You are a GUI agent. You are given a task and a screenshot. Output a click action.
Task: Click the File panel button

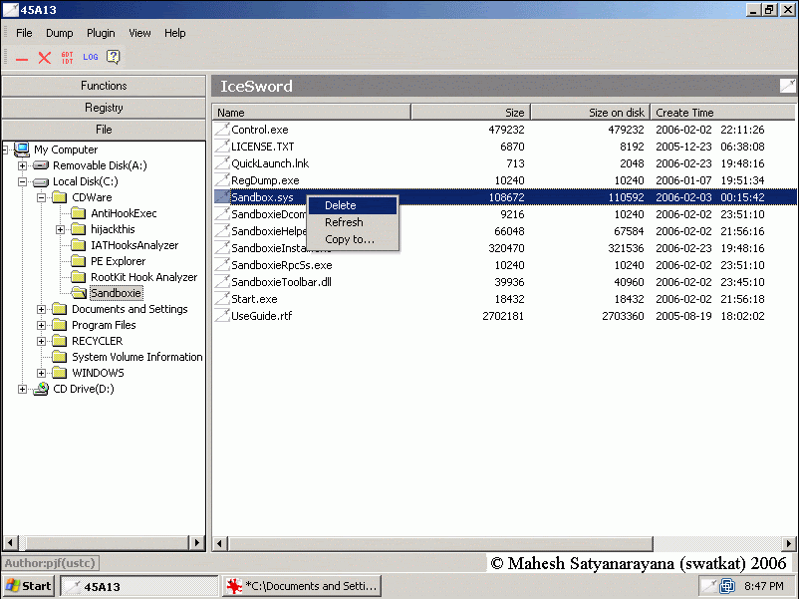[104, 130]
